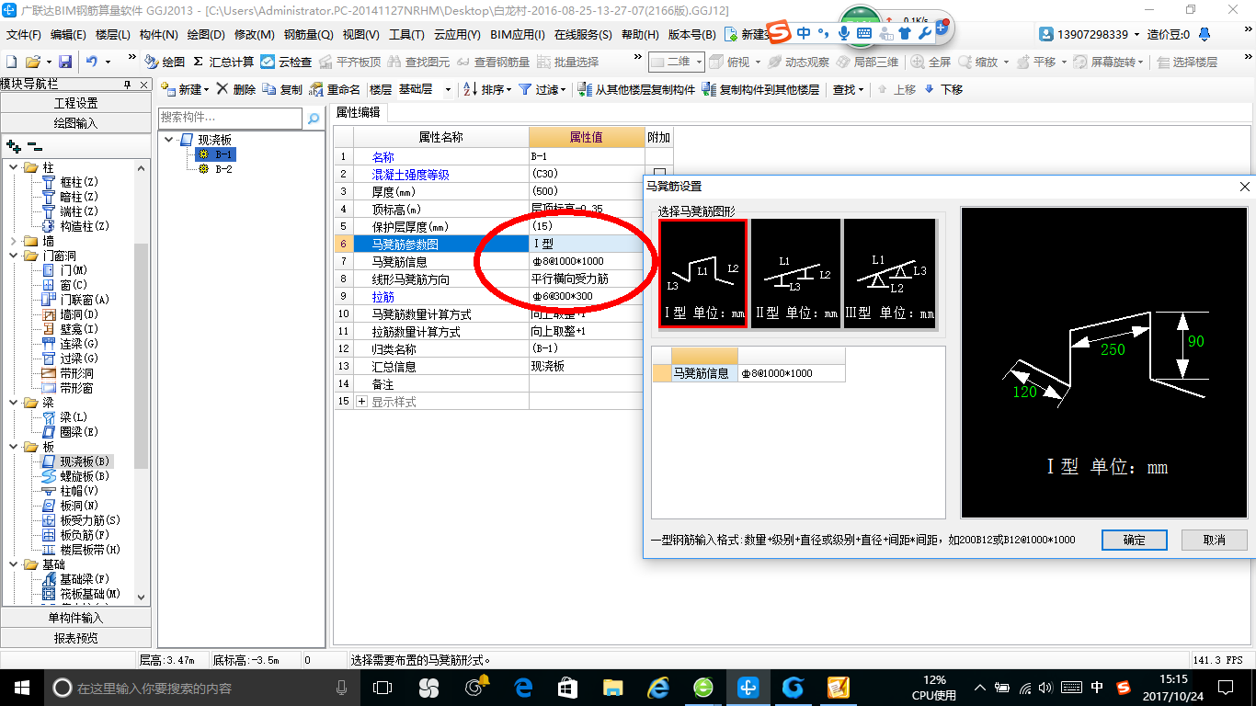Open Windows Start menu

click(x=20, y=687)
